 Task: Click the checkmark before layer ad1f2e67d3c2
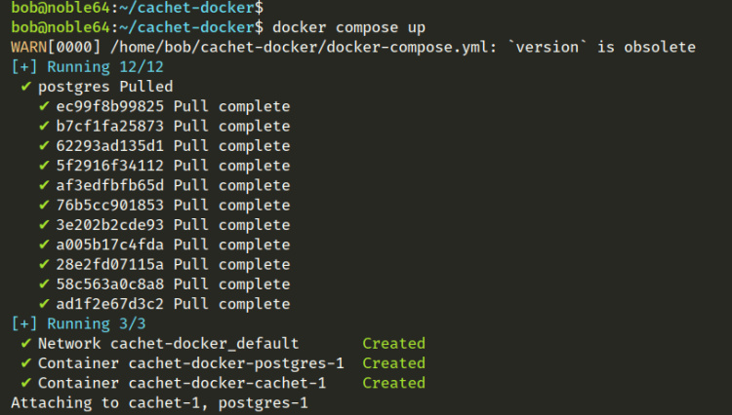click(44, 304)
